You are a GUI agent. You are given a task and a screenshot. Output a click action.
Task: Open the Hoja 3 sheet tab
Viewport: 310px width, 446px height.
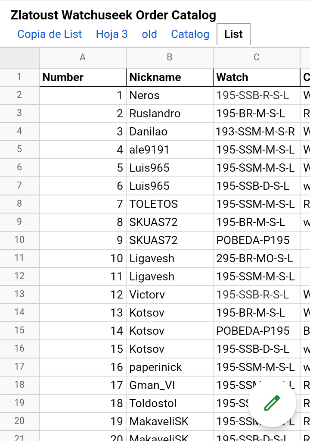click(112, 35)
